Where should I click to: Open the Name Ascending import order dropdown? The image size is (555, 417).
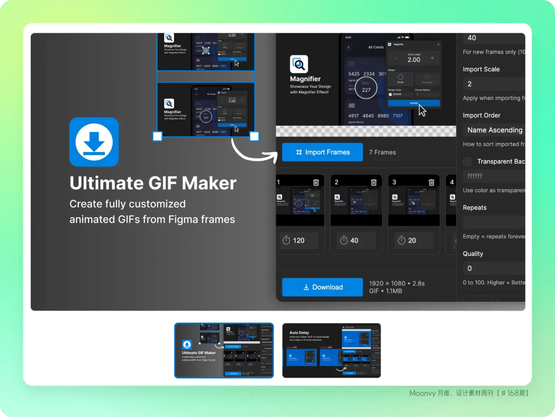495,130
